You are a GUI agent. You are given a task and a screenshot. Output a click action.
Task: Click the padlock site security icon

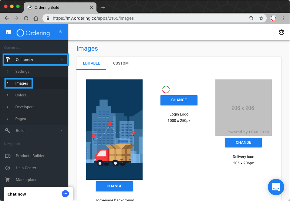click(x=48, y=18)
